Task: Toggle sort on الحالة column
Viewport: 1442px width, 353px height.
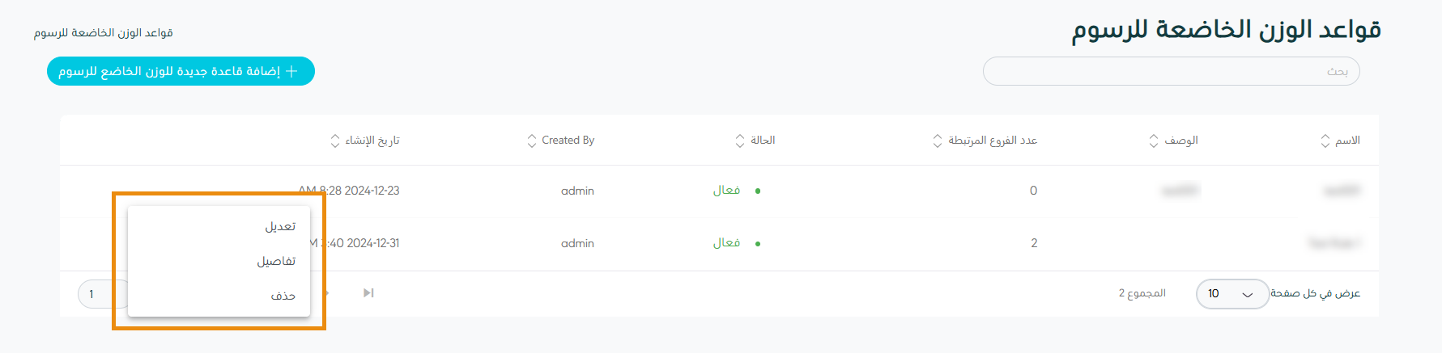Action: (x=740, y=141)
